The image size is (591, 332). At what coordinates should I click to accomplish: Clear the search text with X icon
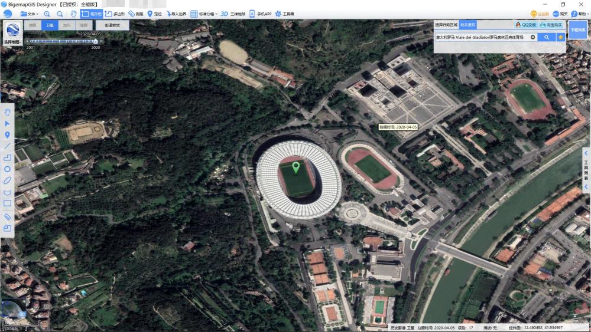pyautogui.click(x=532, y=37)
